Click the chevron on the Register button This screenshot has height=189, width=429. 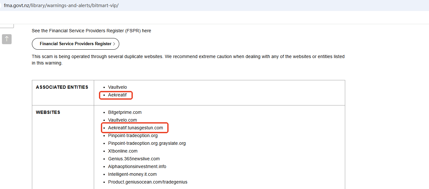point(114,44)
